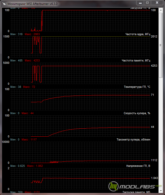Click the window title 'Мониторинг MSI Afterburner v4.3.0'

click(x=32, y=4)
